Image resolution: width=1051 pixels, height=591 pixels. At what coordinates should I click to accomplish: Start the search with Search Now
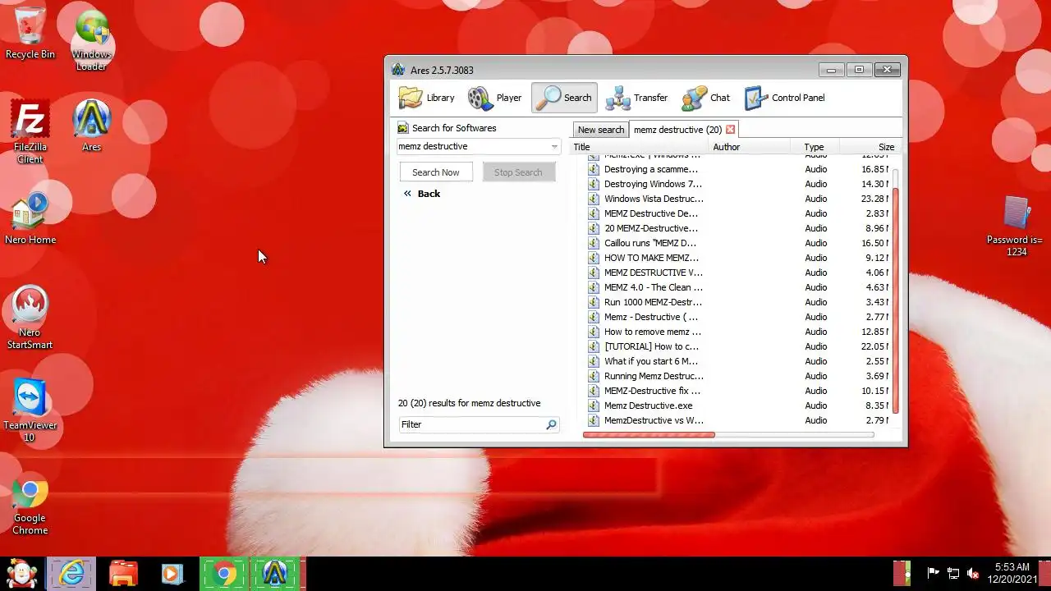[x=436, y=172]
